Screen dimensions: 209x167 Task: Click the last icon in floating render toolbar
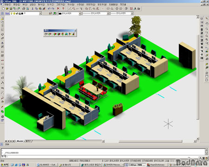[74, 34]
